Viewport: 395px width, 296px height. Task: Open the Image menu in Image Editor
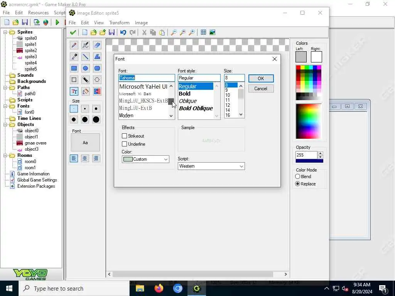tap(141, 23)
